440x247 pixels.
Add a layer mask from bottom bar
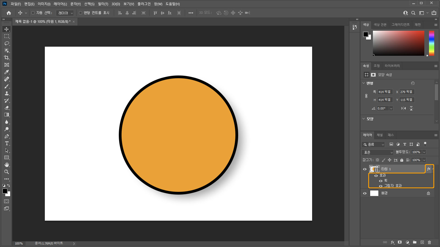coord(400,242)
